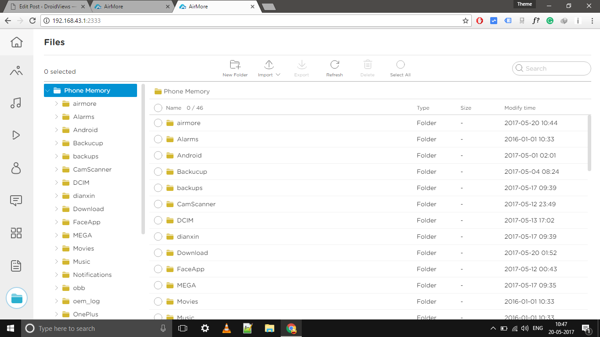Open the notification center icon
The height and width of the screenshot is (337, 600).
pos(586,329)
